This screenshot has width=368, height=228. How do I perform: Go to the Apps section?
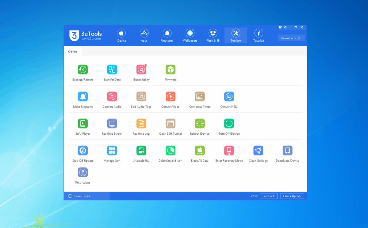(x=144, y=36)
